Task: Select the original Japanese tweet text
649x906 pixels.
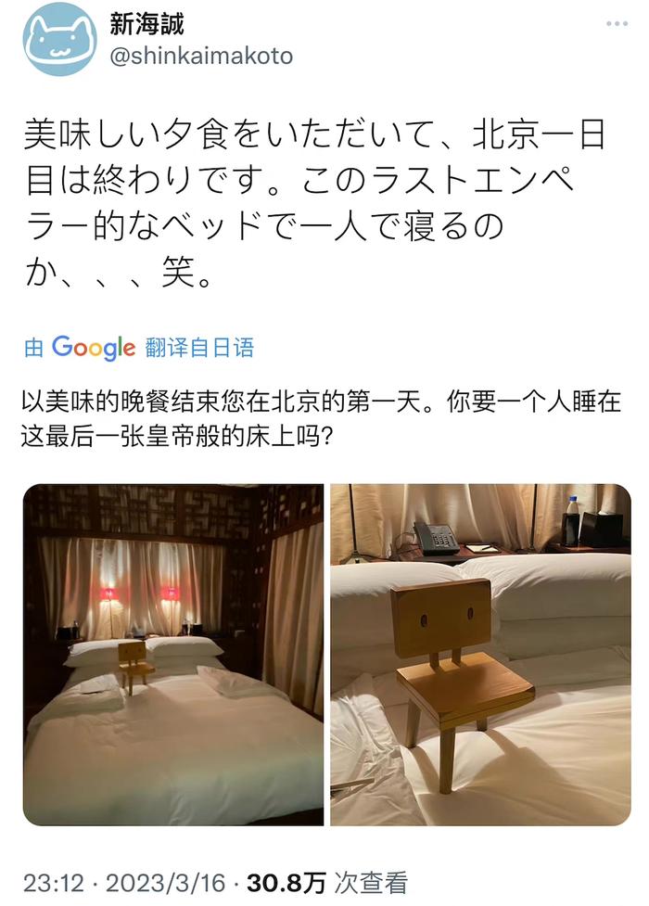Action: [314, 203]
